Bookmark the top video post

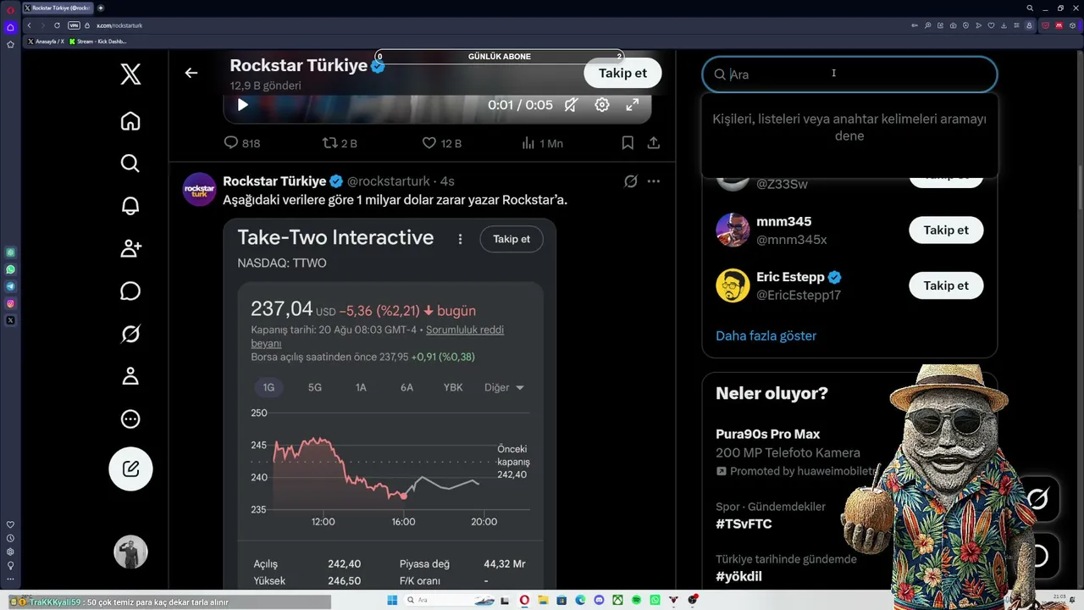tap(628, 143)
